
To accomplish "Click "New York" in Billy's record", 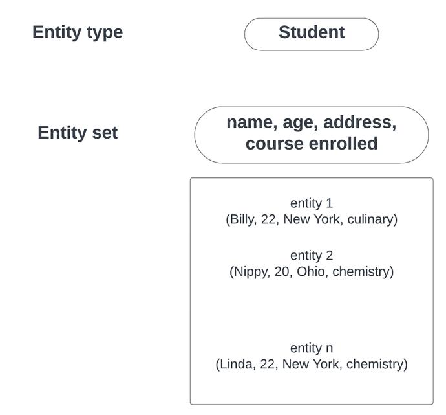I will coord(313,219).
